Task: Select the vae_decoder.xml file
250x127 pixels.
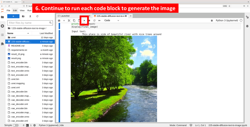Action: pos(30,104)
